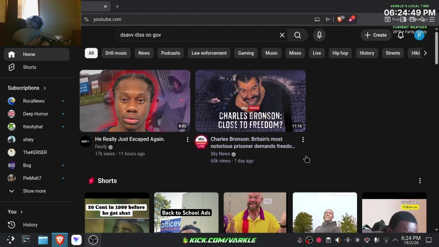Click the install app icon in address bar
The height and width of the screenshot is (247, 439).
click(x=317, y=19)
